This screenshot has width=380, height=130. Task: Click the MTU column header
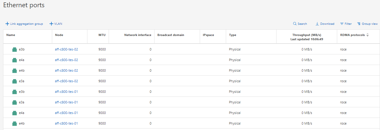[102, 35]
